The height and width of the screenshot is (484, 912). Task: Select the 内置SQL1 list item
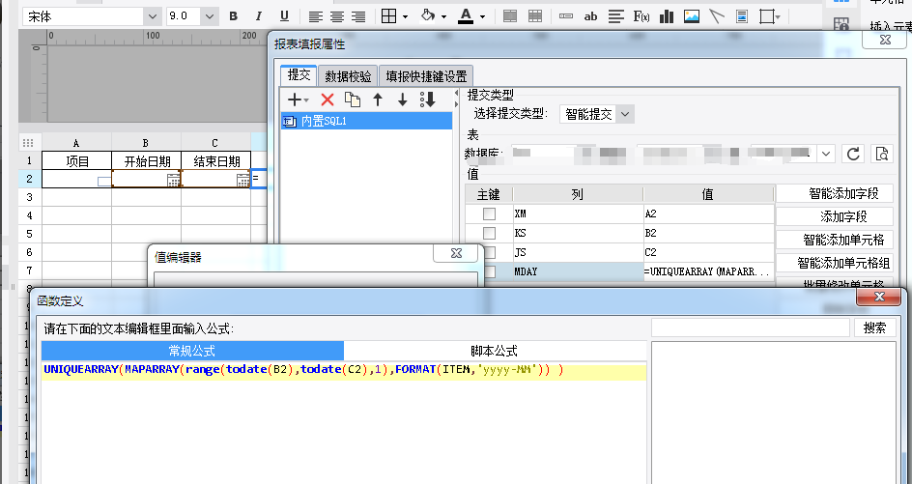[366, 121]
